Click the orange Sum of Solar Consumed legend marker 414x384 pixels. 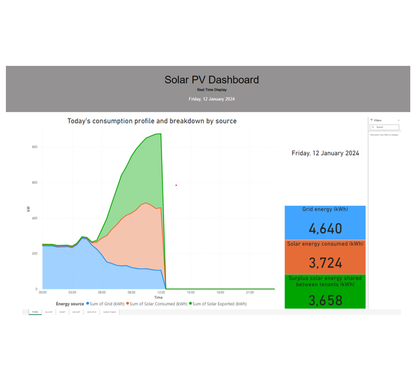point(128,304)
